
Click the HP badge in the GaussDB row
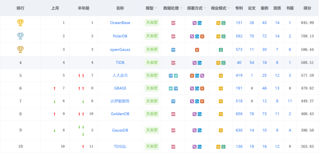point(173,130)
